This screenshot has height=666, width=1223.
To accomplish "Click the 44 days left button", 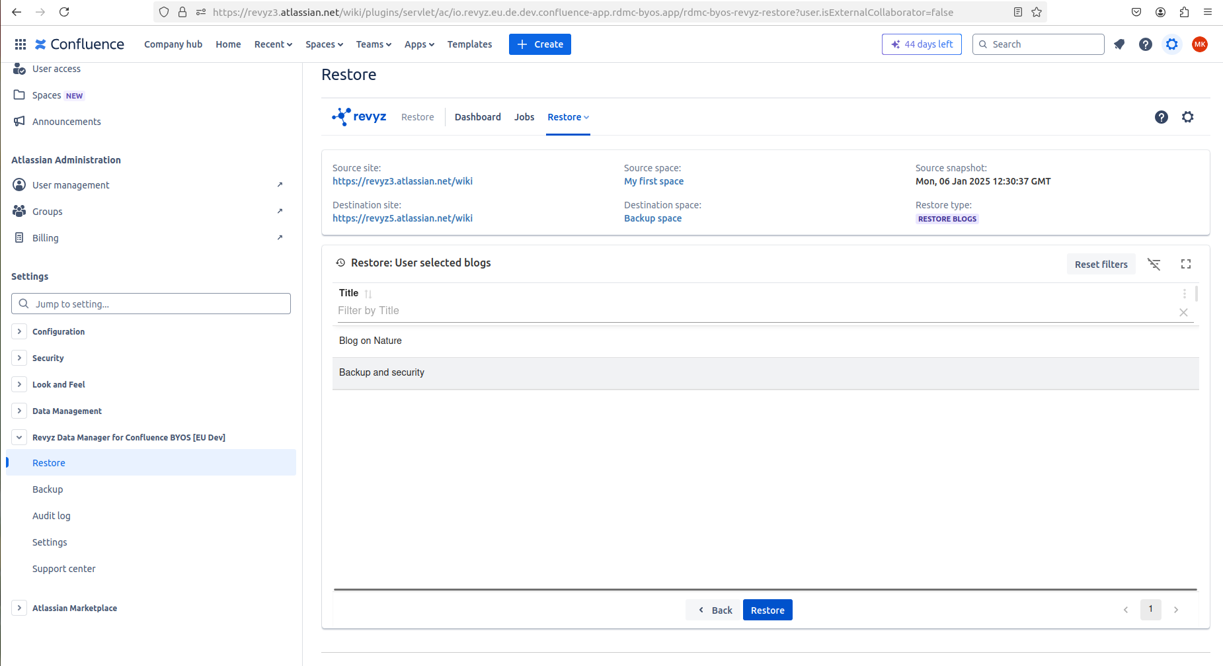I will (922, 44).
